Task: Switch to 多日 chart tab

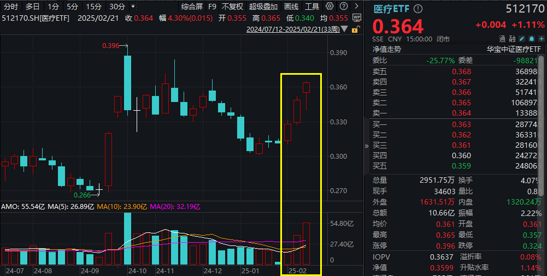Action: pos(32,7)
